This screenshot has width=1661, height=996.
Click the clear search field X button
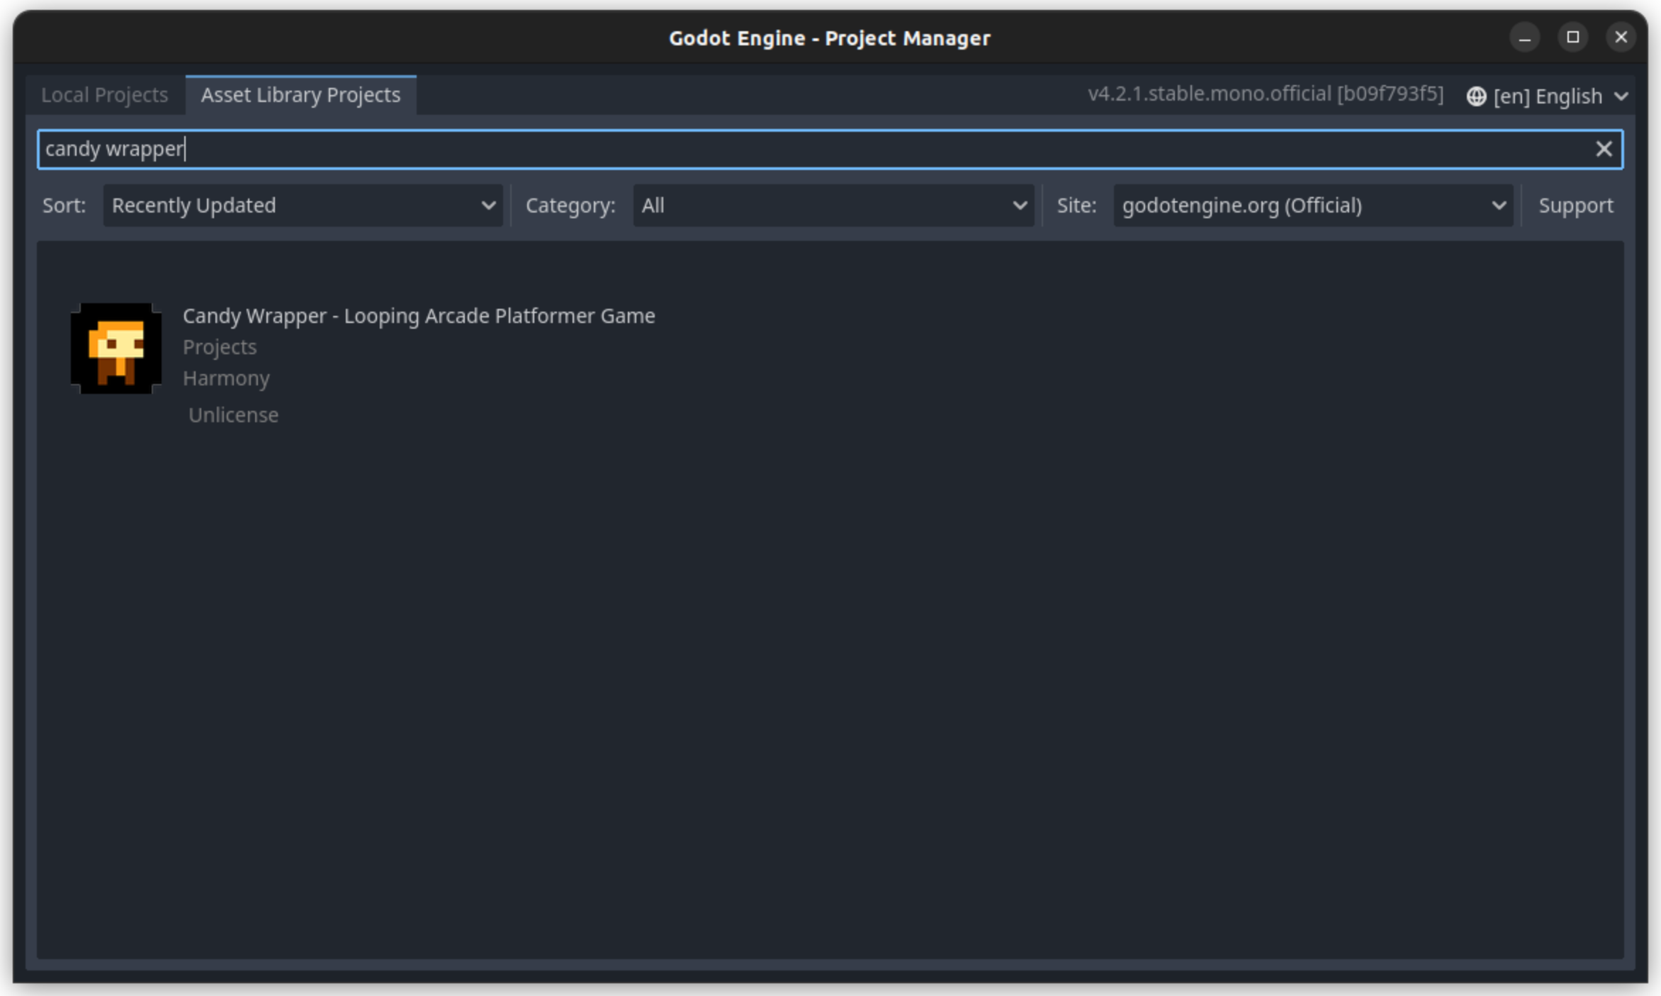[x=1604, y=148]
